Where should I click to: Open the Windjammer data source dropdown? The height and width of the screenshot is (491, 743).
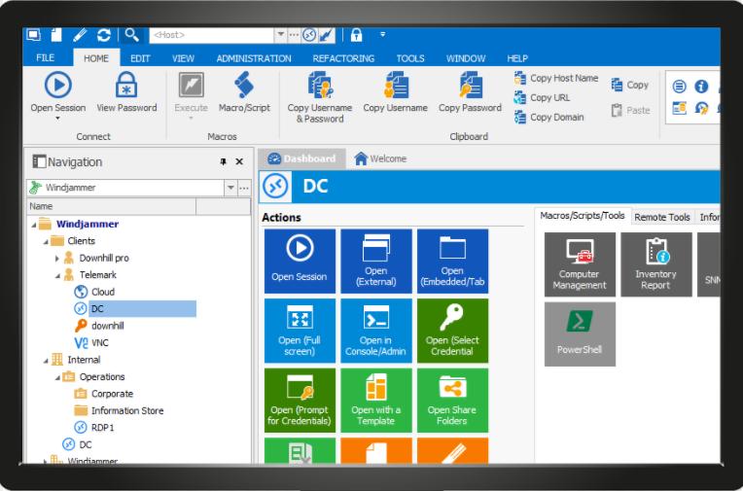(x=230, y=187)
